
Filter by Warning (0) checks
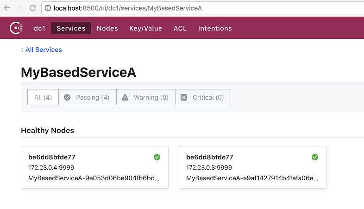click(x=146, y=97)
